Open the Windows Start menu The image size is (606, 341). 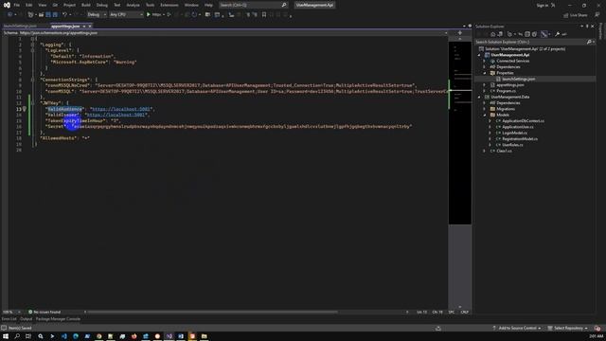tap(6, 336)
